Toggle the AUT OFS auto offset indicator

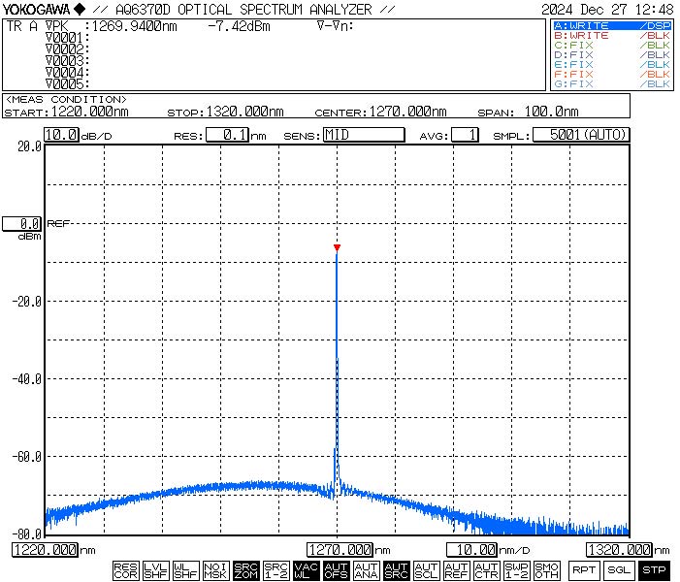click(336, 570)
